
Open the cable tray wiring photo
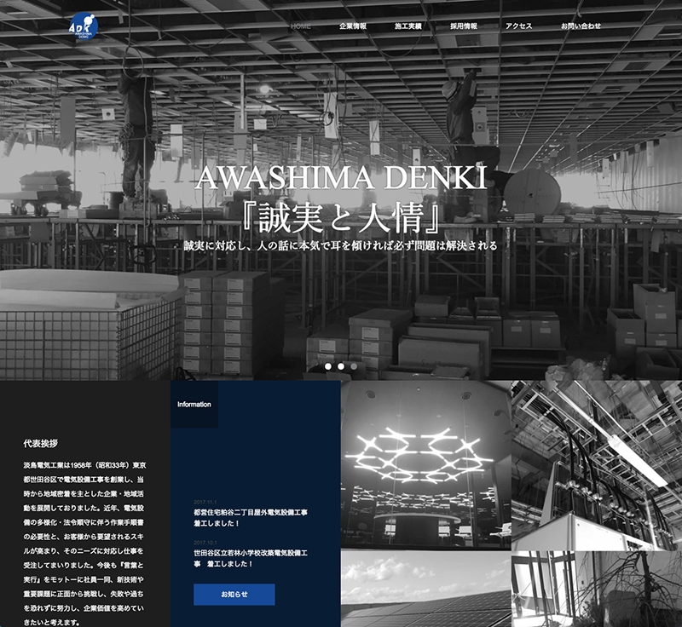point(596,463)
